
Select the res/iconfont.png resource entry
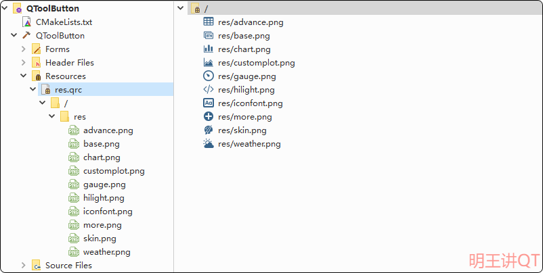251,103
